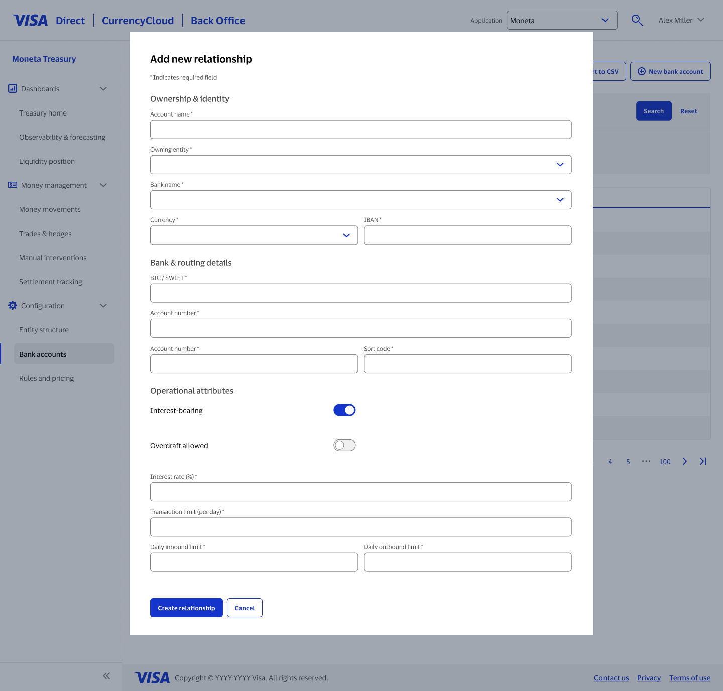Collapse the Money management section chevron
Viewport: 723px width, 691px height.
[103, 185]
